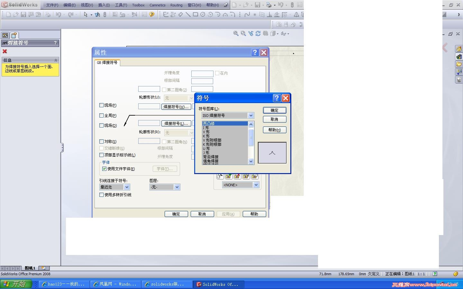Select 填角焊接 in the symbol list
Viewport: 463px width, 289px height.
(x=211, y=161)
